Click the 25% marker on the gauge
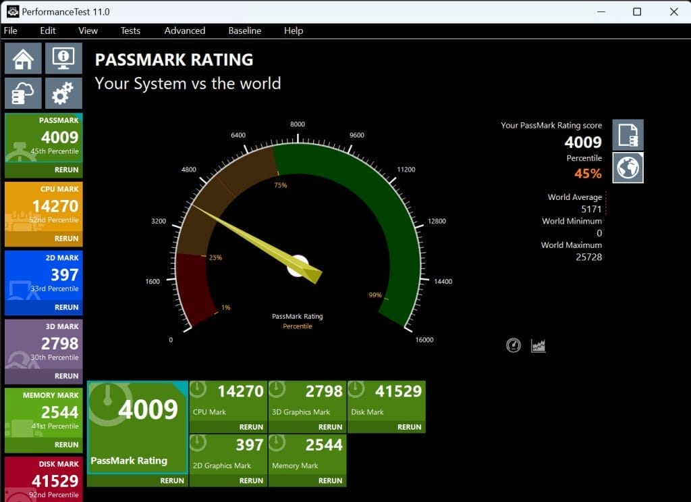The image size is (691, 502). click(x=215, y=257)
